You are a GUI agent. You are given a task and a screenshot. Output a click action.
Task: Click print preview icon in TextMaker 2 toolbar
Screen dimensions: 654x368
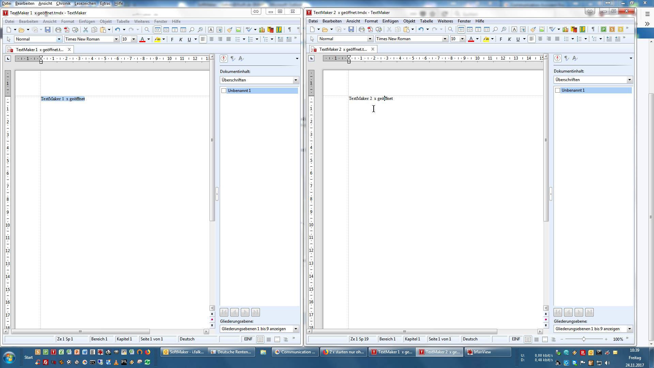pos(379,29)
